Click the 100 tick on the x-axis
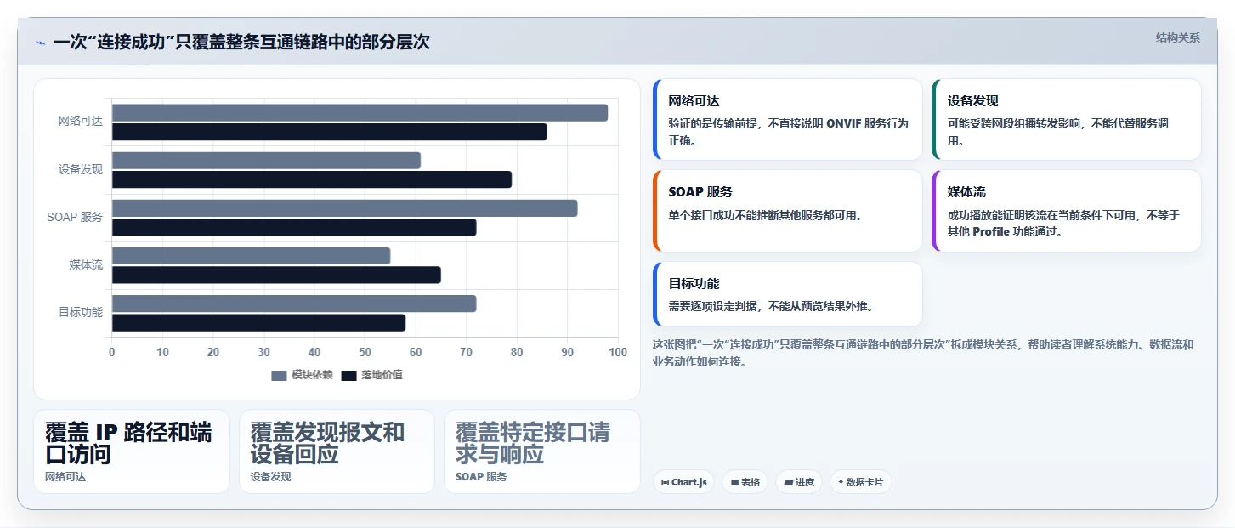 (618, 352)
